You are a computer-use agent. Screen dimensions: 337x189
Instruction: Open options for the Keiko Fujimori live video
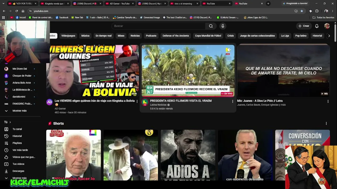[232, 101]
